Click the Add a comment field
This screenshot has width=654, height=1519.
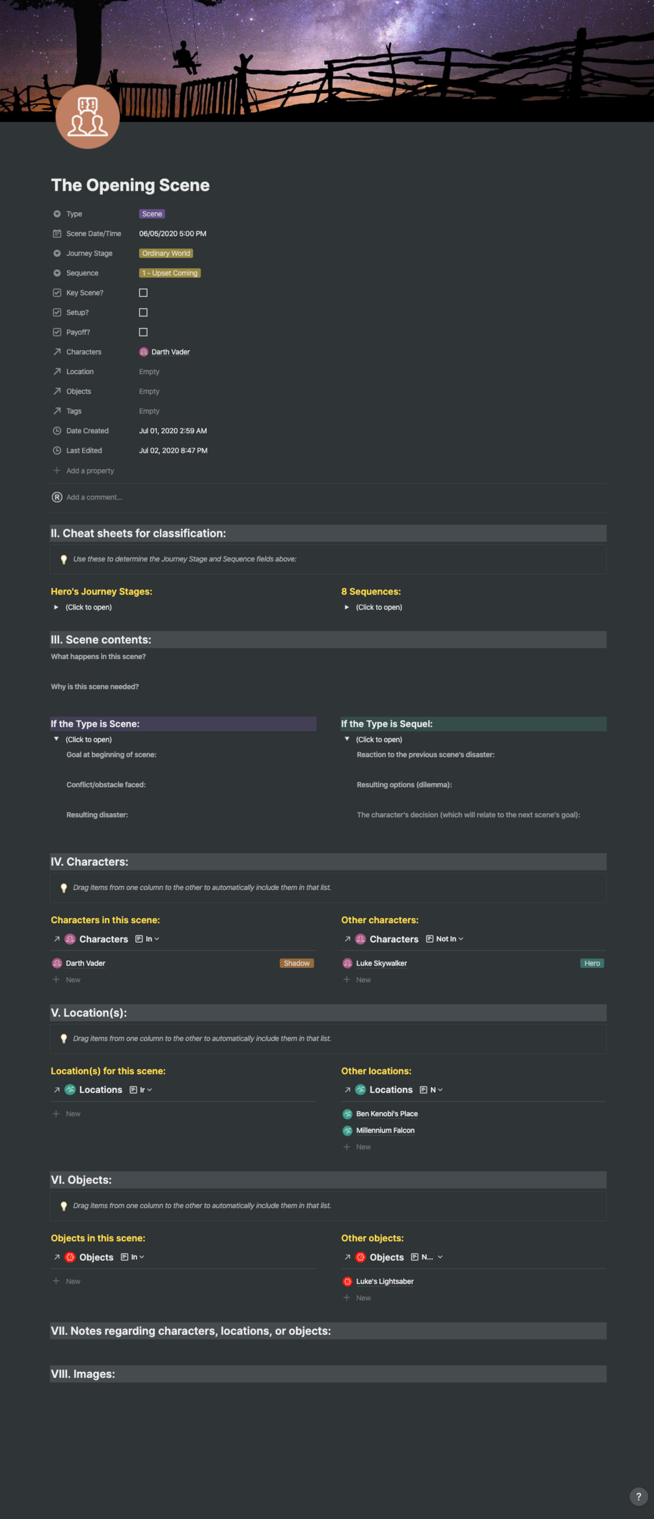pyautogui.click(x=94, y=498)
